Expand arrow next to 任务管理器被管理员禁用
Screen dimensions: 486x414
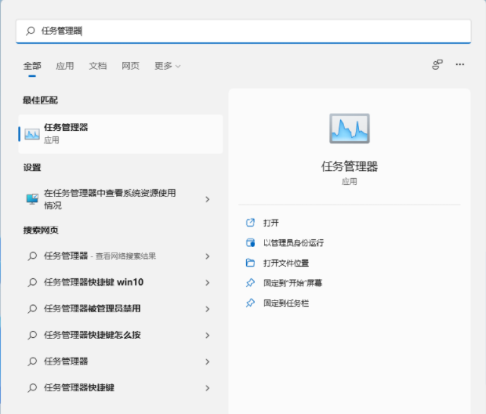[x=207, y=309]
